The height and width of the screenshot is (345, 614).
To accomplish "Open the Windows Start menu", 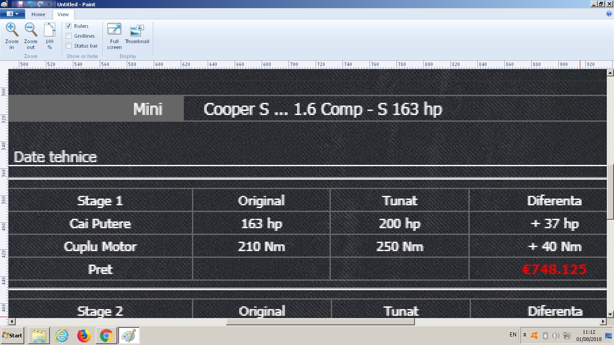I will pos(12,335).
